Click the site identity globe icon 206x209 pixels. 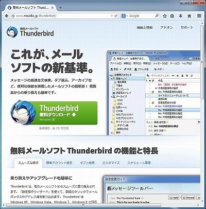[13, 16]
